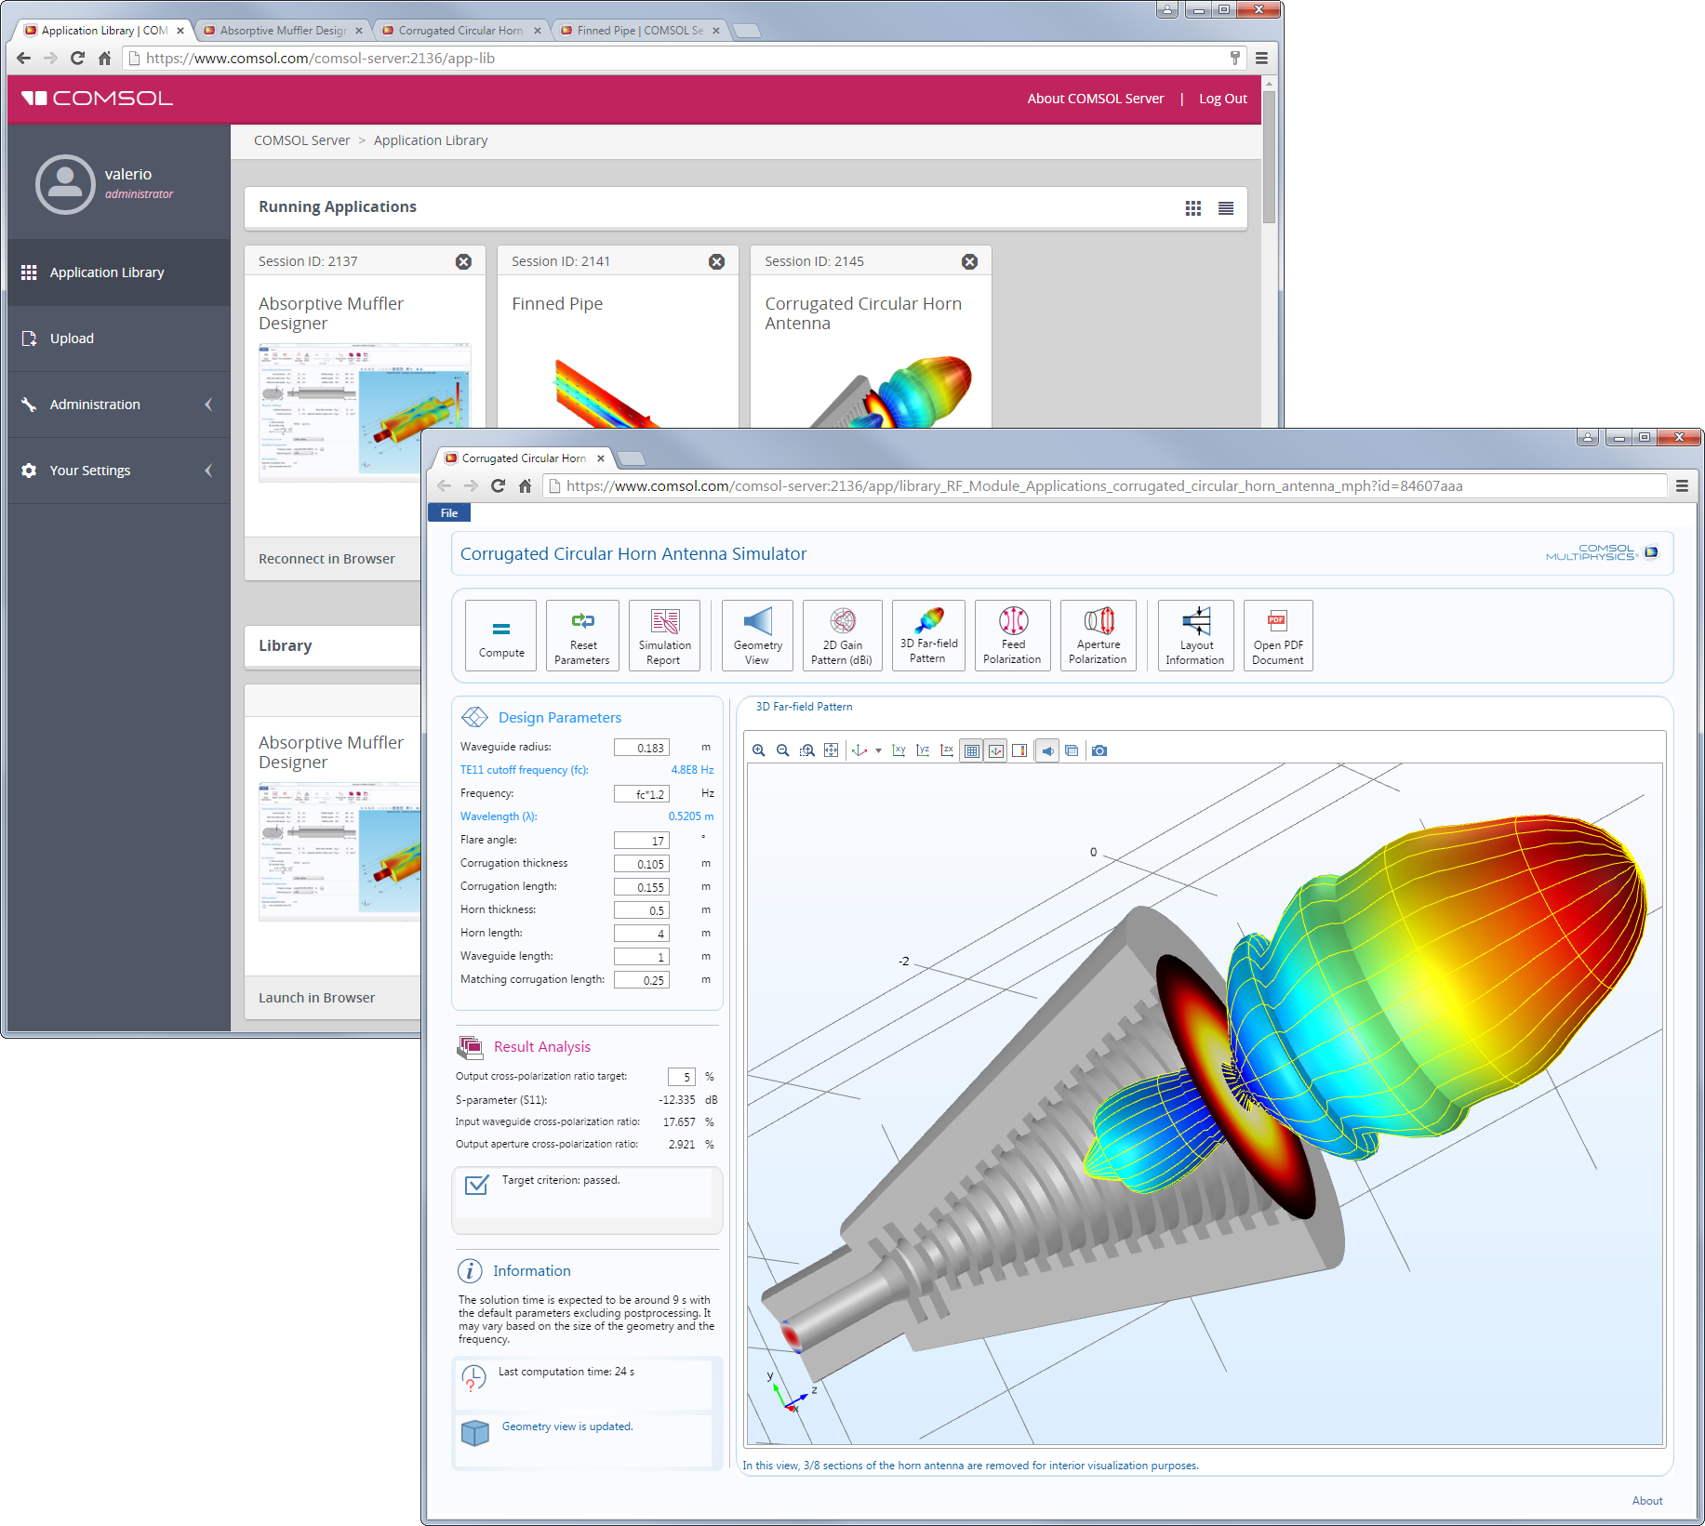
Task: Click the camera image snapshot icon
Action: point(1099,750)
